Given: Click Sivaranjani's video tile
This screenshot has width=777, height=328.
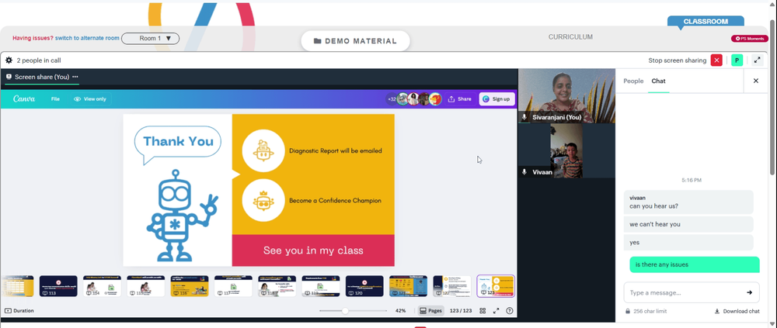Looking at the screenshot, I should click(566, 96).
